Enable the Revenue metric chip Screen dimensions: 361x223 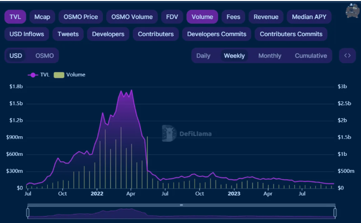click(266, 17)
